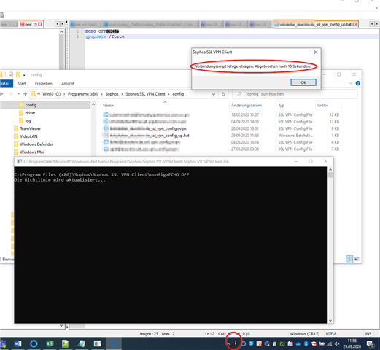Viewport: 380px width, 350px height.
Task: Click the "config" durchsuchen search field
Action: coord(295,94)
